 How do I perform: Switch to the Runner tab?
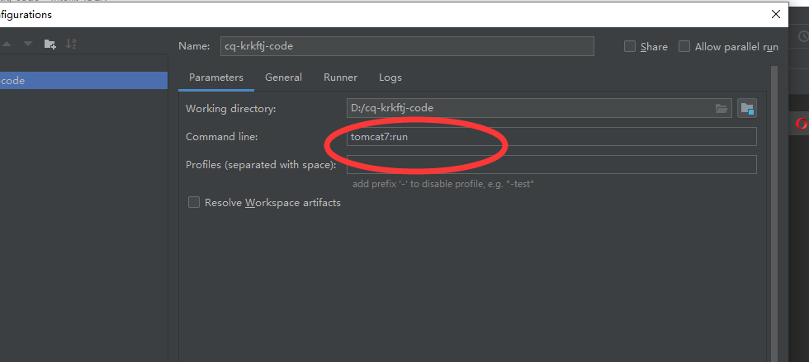tap(340, 78)
